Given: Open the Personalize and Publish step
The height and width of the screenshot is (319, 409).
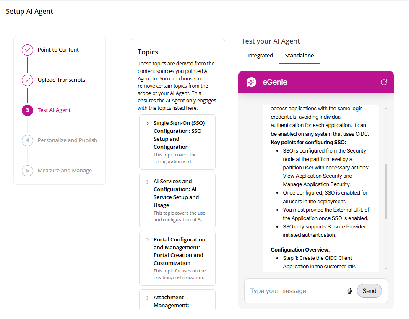Looking at the screenshot, I should pos(67,140).
